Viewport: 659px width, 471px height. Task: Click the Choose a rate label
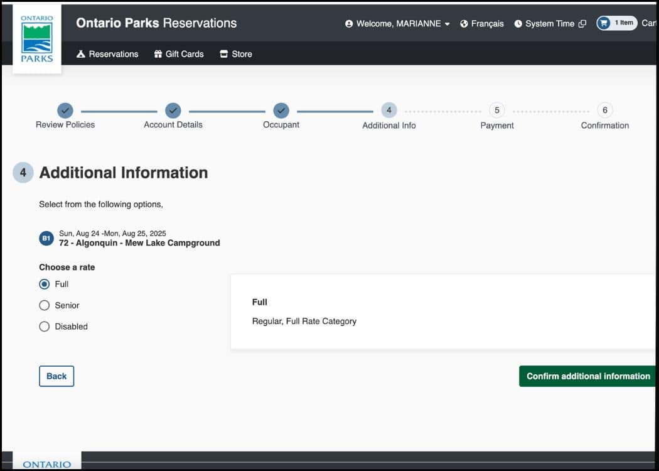click(67, 268)
